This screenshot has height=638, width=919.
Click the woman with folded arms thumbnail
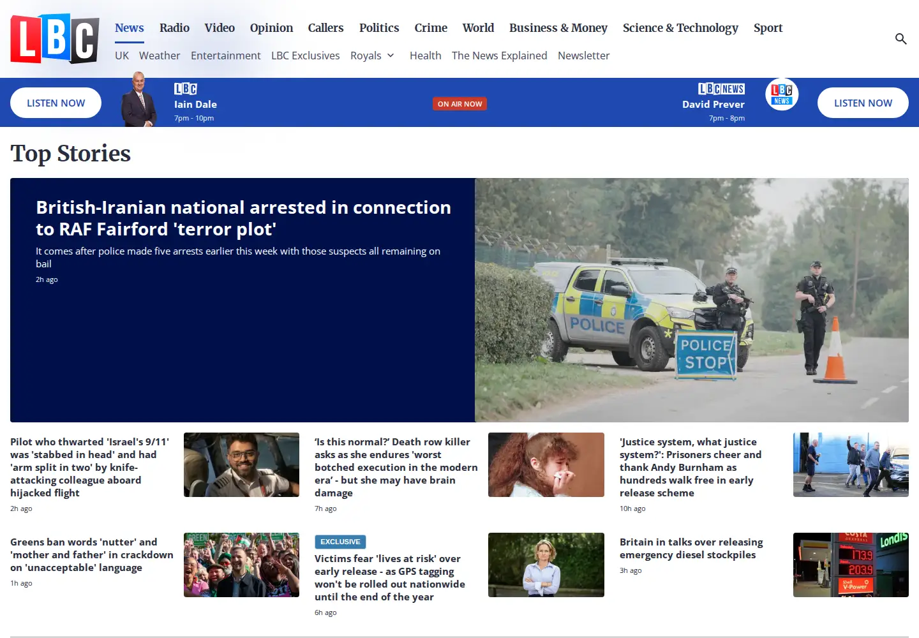[546, 565]
